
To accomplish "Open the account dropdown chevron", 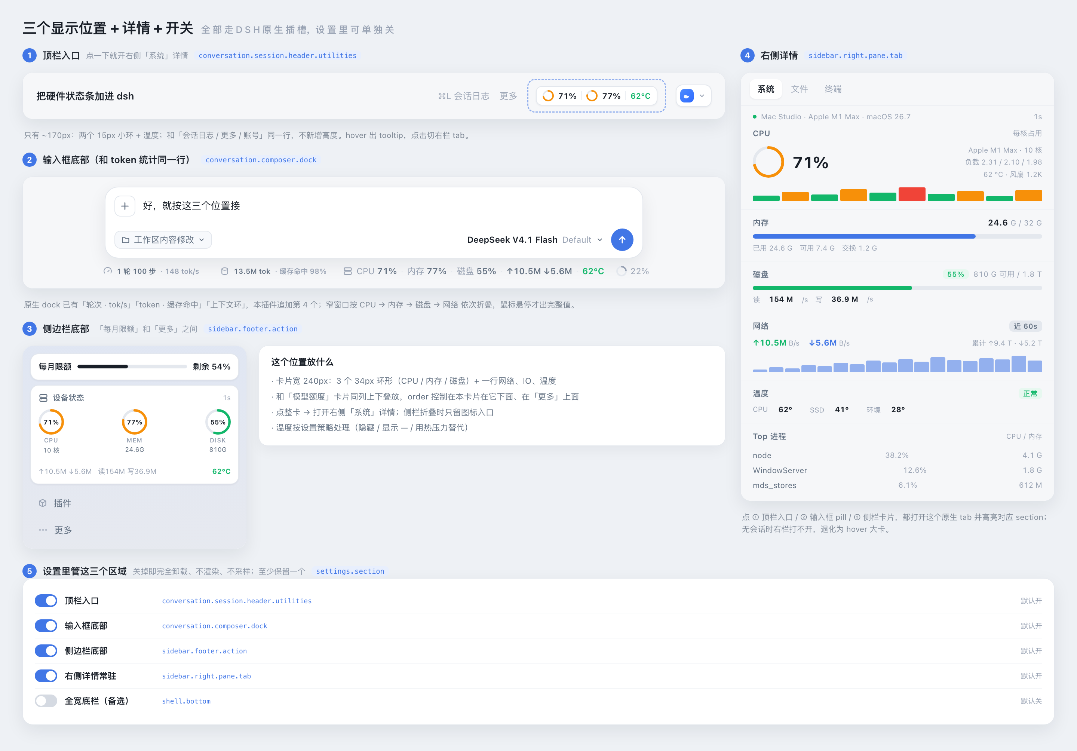I will 702,96.
